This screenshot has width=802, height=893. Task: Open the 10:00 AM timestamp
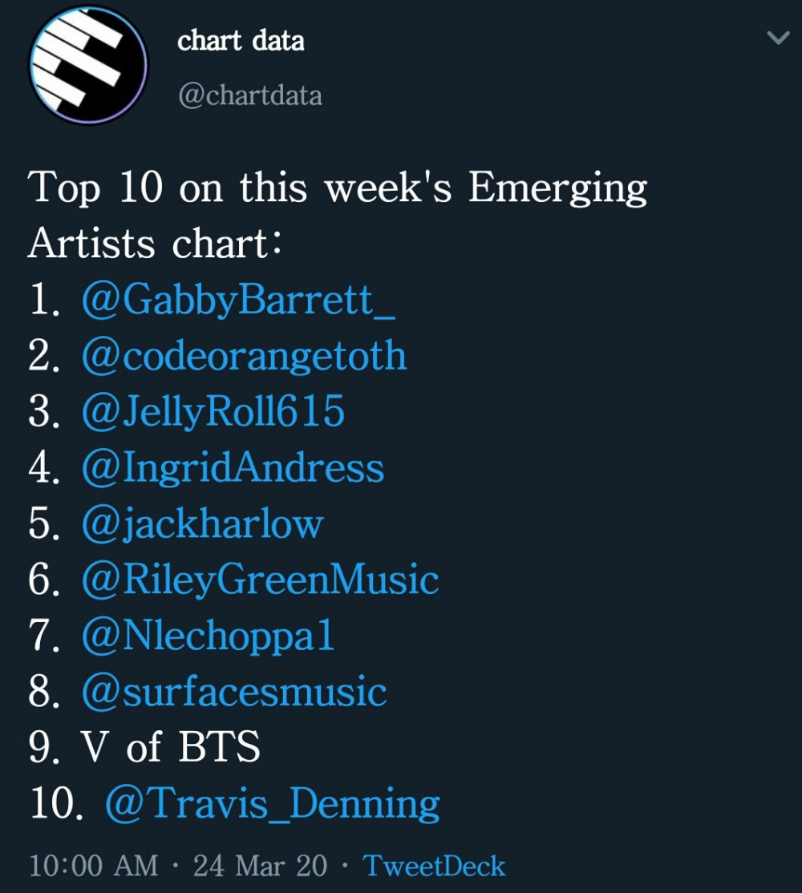point(93,867)
